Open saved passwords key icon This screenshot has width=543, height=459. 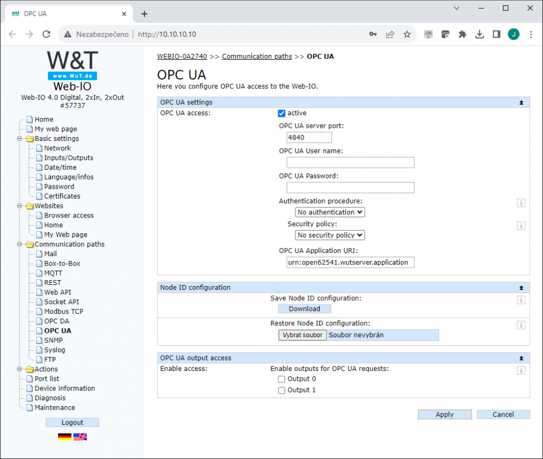(x=373, y=34)
